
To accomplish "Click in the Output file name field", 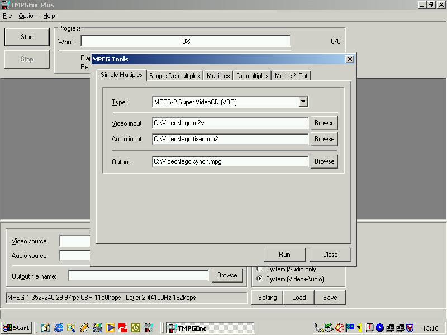I will coord(138,275).
